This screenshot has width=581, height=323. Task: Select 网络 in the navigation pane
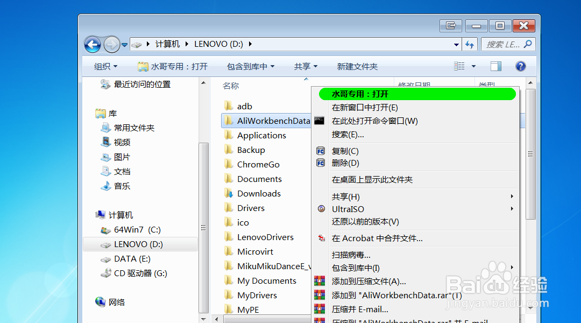110,302
